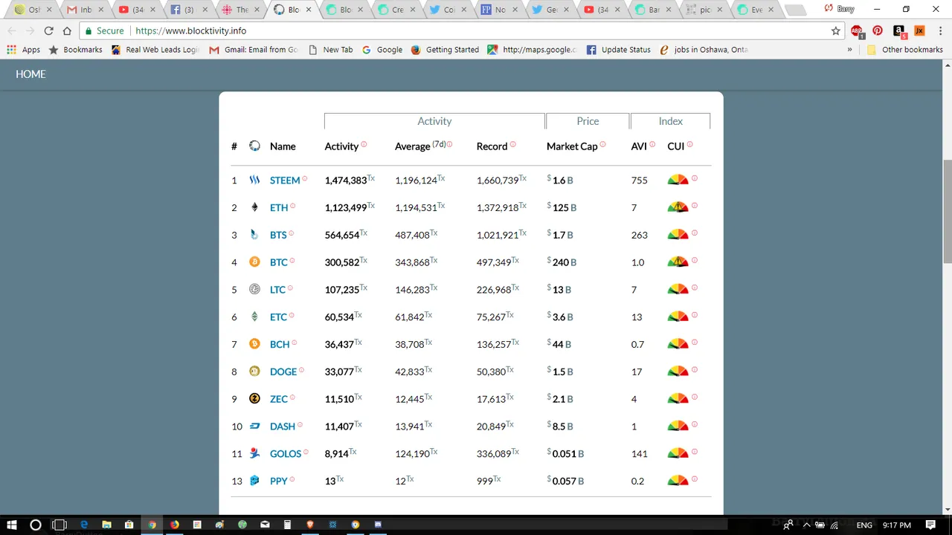Viewport: 952px width, 535px height.
Task: Click the green ETC logo icon
Action: point(254,317)
